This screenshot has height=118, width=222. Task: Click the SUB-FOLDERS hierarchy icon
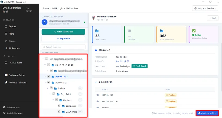click(96, 82)
